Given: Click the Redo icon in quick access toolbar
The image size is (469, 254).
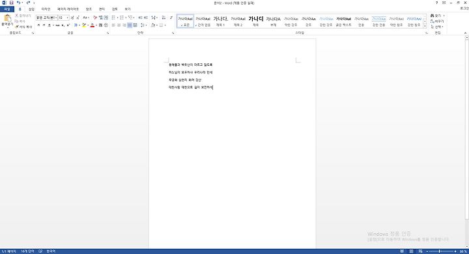Looking at the screenshot, I should coord(28,3).
